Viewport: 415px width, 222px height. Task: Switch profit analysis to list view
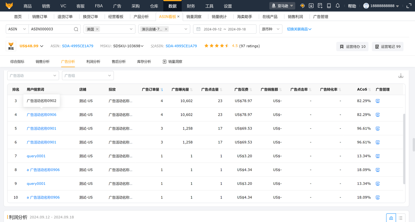click(400, 218)
